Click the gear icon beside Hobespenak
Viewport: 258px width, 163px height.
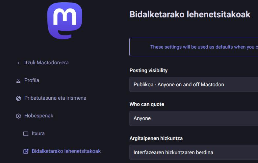(18, 116)
